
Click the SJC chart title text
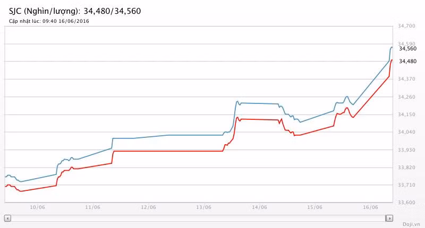click(x=75, y=11)
